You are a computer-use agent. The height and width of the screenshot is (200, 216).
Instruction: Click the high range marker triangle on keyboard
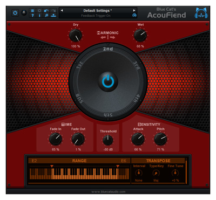(x=118, y=166)
